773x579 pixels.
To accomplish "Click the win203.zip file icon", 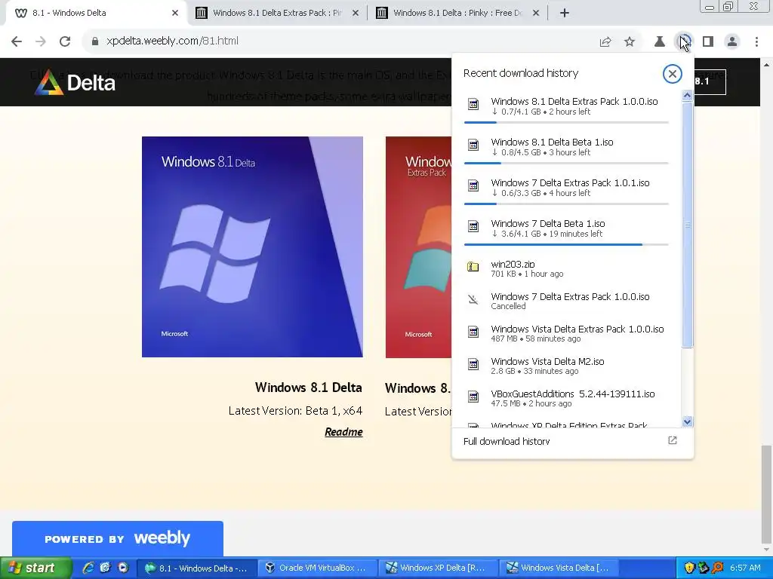I will [x=473, y=267].
